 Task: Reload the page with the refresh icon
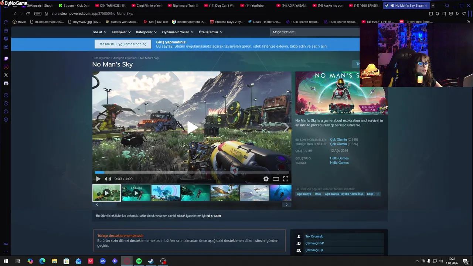[28, 14]
